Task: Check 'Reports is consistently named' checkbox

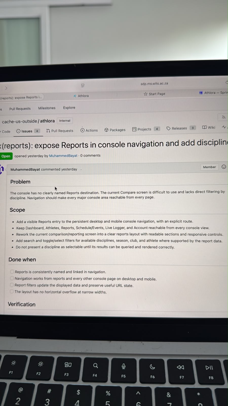Action: [x=12, y=272]
